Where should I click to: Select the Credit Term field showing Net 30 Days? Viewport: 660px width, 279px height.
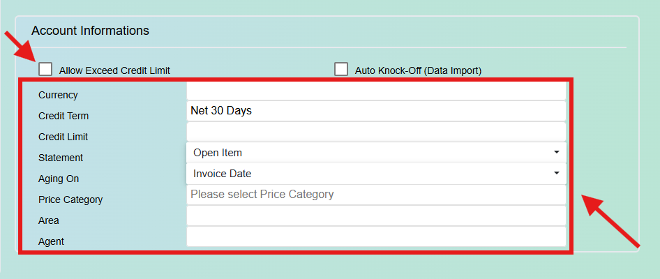pos(376,111)
